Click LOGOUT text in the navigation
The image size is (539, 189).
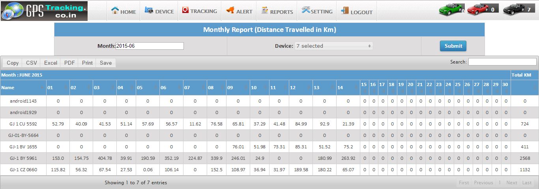coord(361,12)
